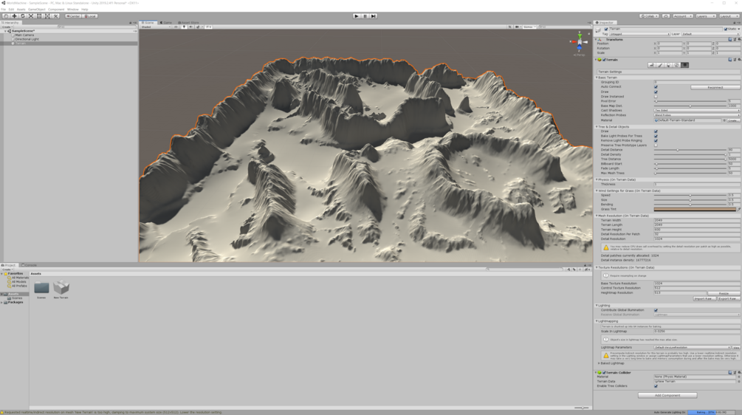The image size is (742, 415).
Task: Open Transform component gear menu
Action: [739, 39]
